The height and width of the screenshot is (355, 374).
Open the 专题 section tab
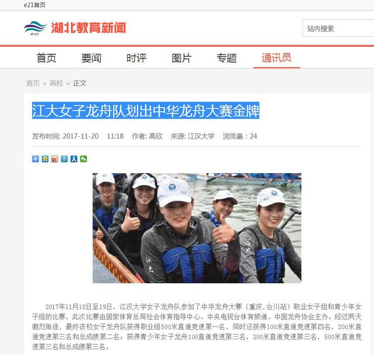227,58
